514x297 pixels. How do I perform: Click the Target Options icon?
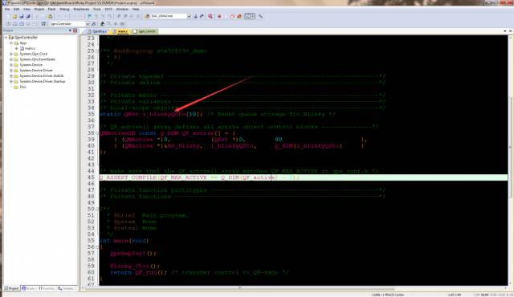pyautogui.click(x=93, y=23)
